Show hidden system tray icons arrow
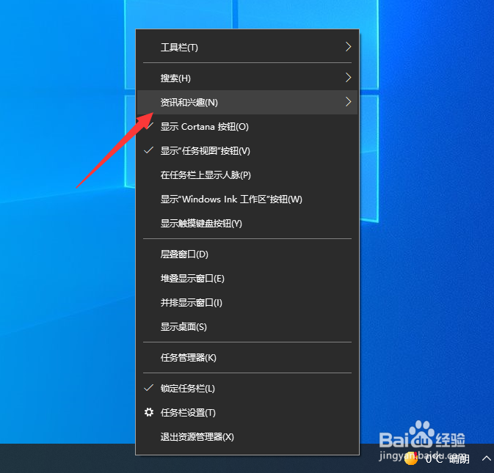The width and height of the screenshot is (494, 473). [487, 458]
